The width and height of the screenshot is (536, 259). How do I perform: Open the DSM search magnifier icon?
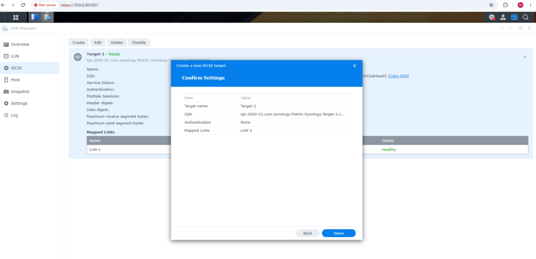526,17
